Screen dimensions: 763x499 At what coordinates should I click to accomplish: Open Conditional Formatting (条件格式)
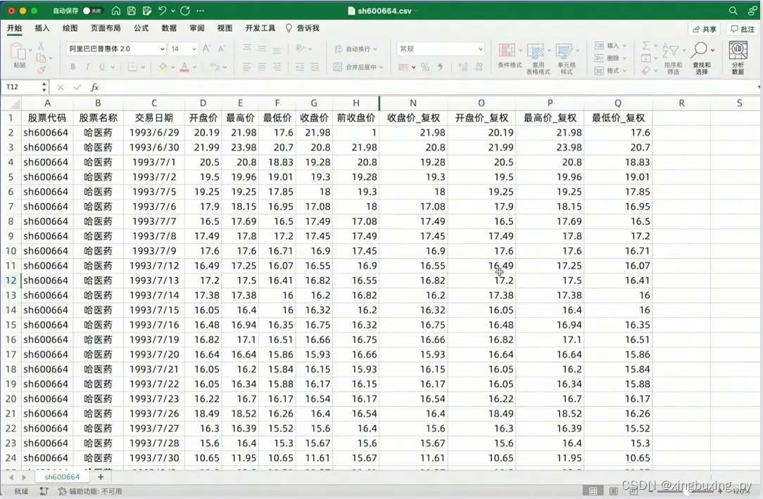point(510,55)
